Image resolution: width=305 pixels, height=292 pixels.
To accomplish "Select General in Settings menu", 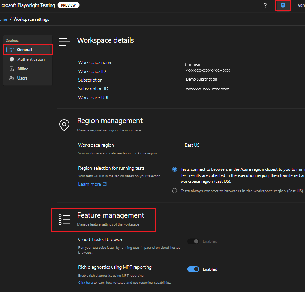I will pyautogui.click(x=28, y=50).
